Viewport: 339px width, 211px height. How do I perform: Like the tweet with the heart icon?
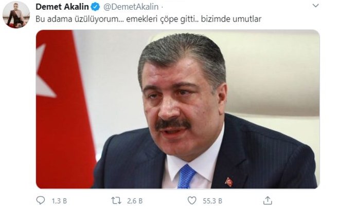(192, 201)
